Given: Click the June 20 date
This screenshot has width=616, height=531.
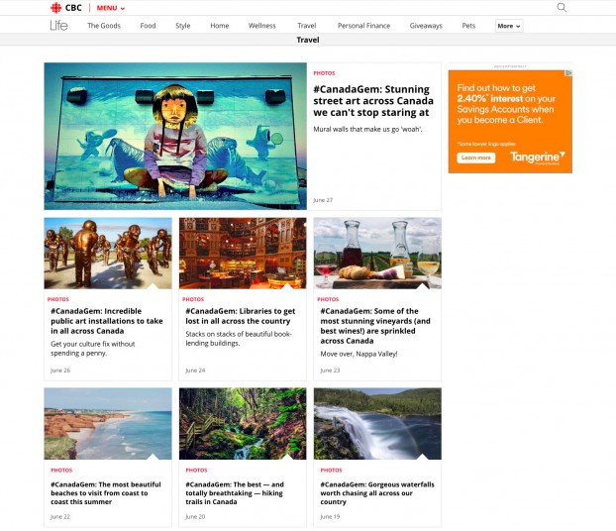Looking at the screenshot, I should coord(195,516).
